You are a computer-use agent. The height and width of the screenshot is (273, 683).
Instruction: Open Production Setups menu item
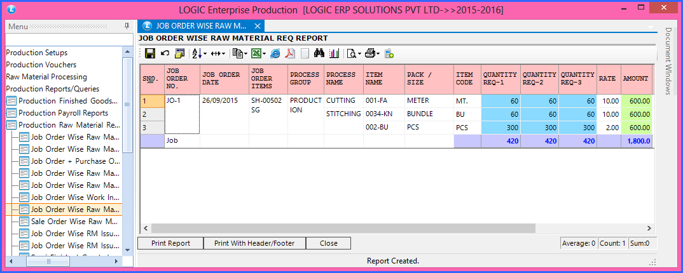coord(37,53)
